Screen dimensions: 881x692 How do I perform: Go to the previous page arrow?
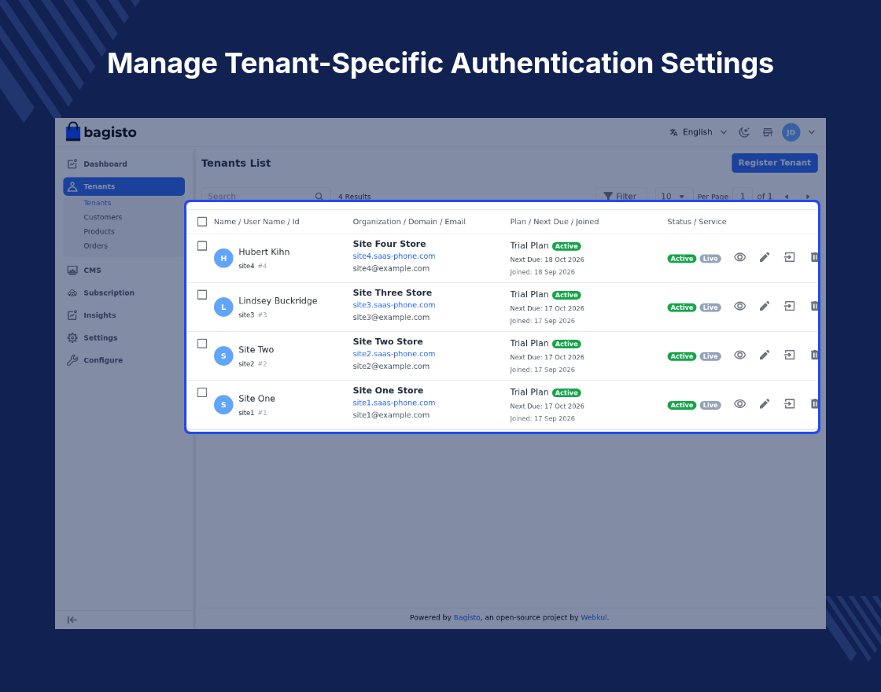click(x=787, y=197)
